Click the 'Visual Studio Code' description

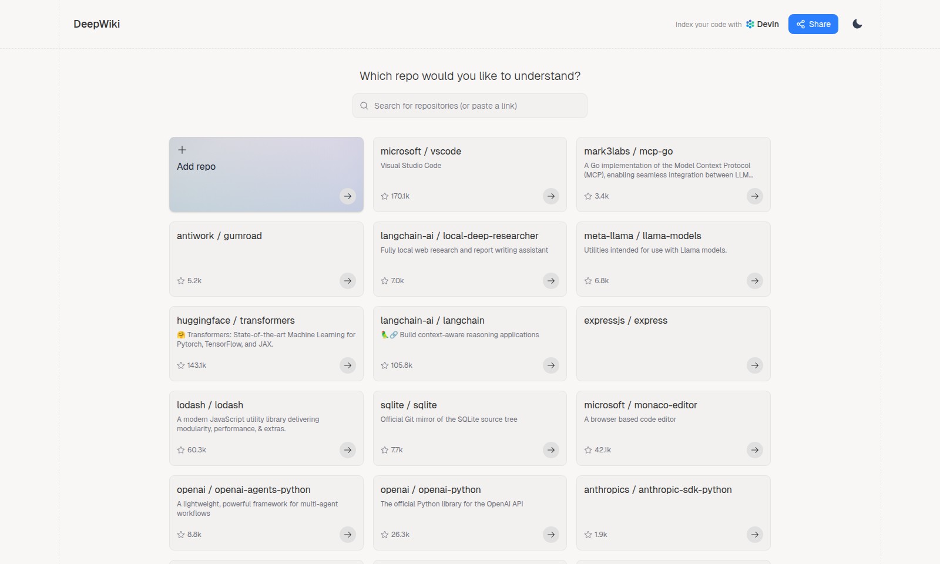click(411, 166)
